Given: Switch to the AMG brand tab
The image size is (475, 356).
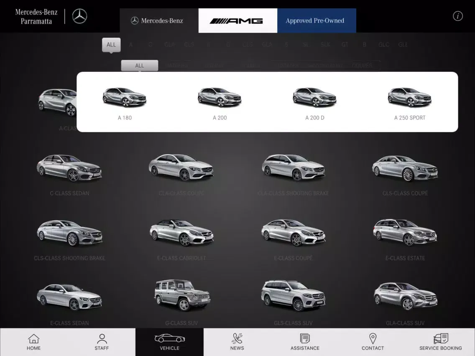Looking at the screenshot, I should pyautogui.click(x=238, y=20).
